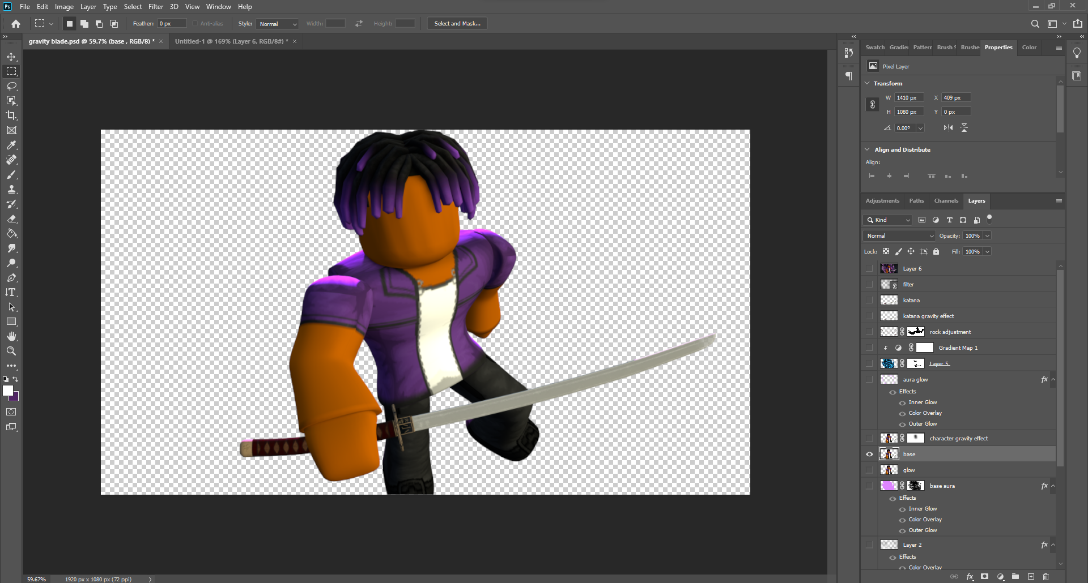
Task: Pick the Type tool
Action: 11,293
